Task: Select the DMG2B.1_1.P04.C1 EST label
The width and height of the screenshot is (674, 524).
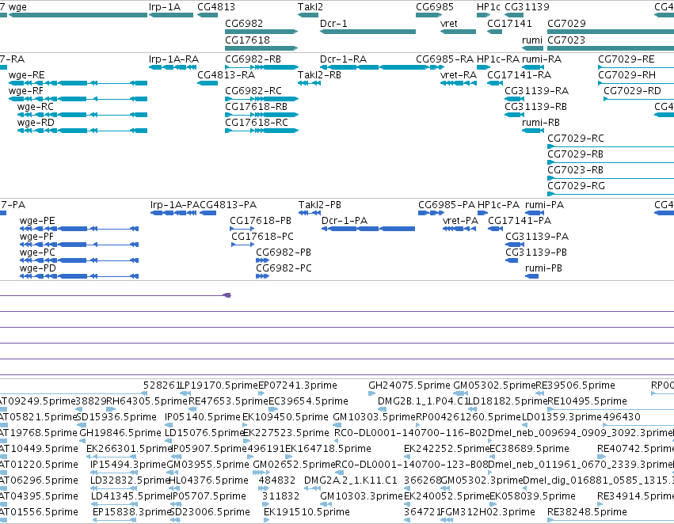Action: point(423,401)
